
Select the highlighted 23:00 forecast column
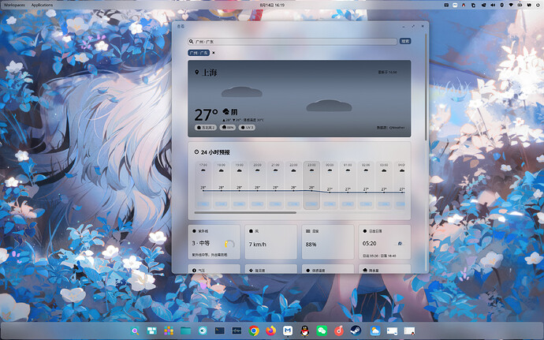tap(311, 185)
